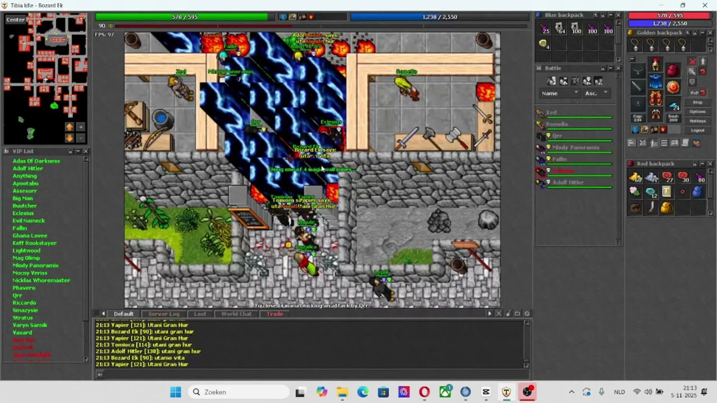This screenshot has height=403, width=717.
Task: Collapse the equipment panel with the minus button
Action: pos(632,59)
